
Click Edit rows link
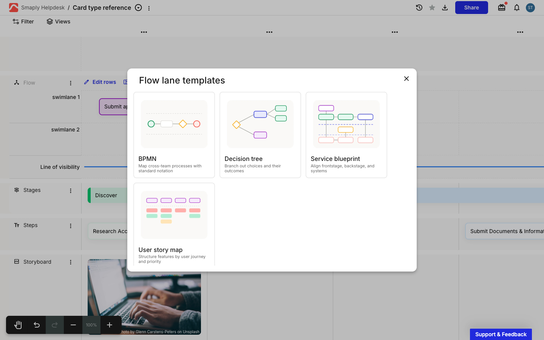pos(100,82)
